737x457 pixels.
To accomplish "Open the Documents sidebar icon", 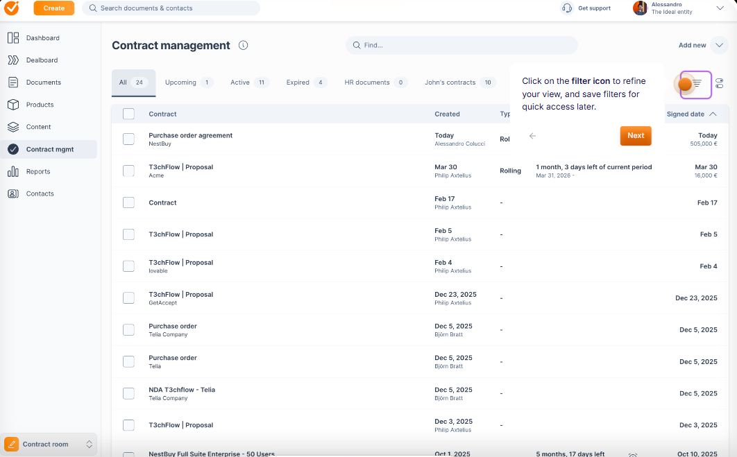I will 13,83.
